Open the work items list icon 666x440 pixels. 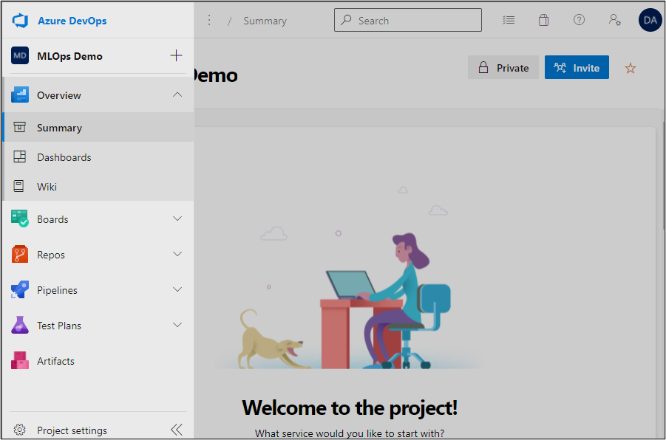pos(508,20)
